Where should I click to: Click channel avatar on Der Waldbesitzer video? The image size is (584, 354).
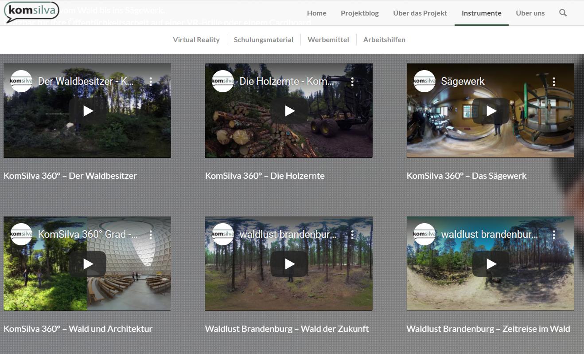pos(21,81)
